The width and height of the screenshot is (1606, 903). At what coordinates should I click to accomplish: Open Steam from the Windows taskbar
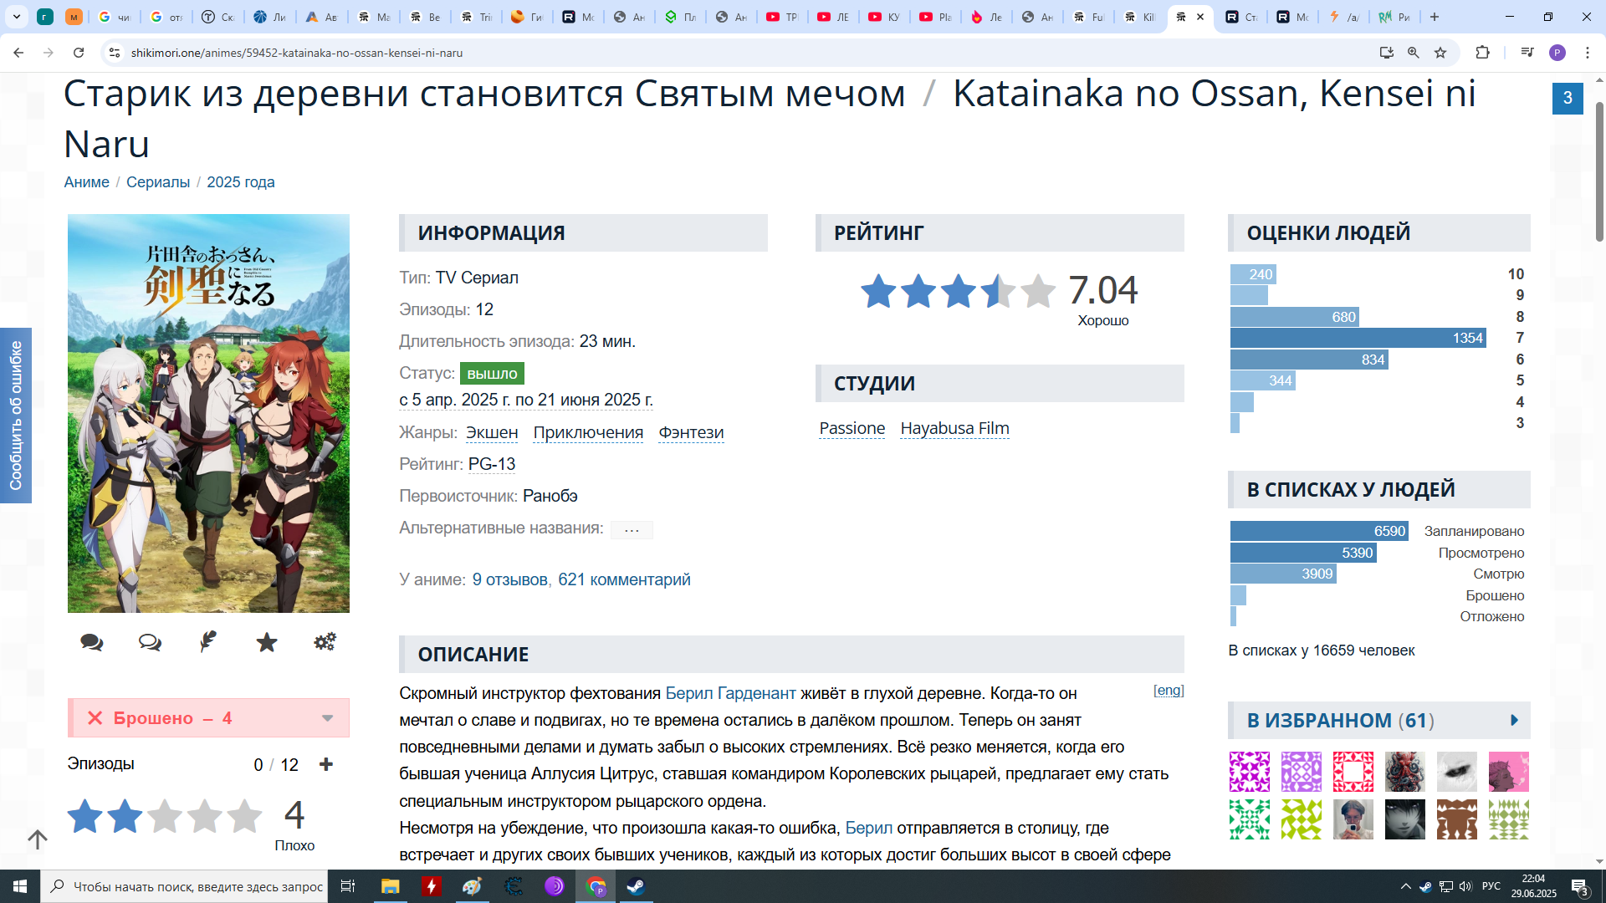click(x=636, y=886)
